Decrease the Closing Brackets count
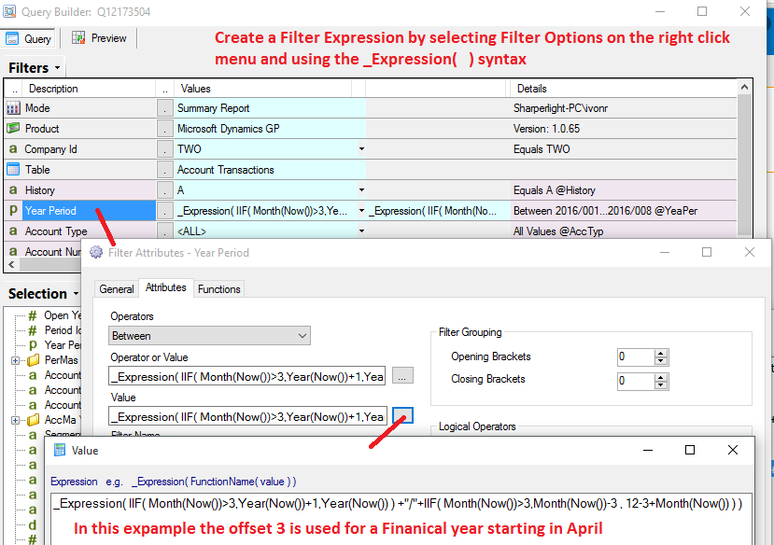This screenshot has width=774, height=545. [x=660, y=384]
